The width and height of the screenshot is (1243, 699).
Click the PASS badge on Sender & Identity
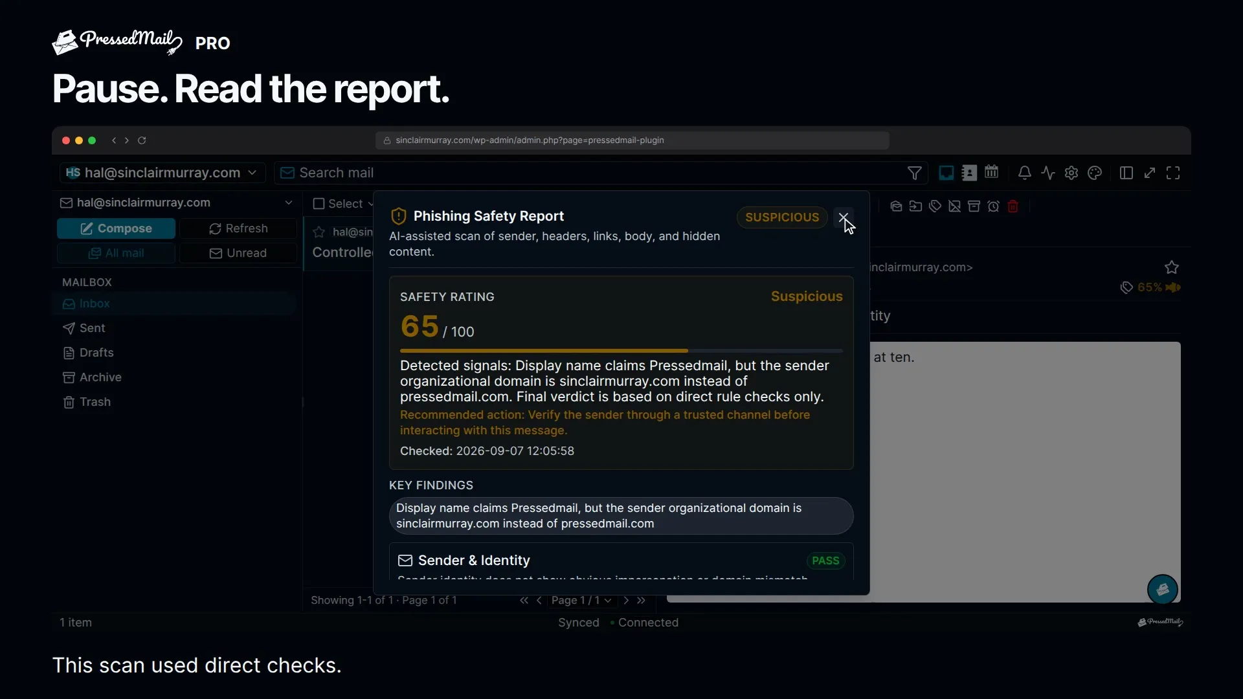coord(825,561)
